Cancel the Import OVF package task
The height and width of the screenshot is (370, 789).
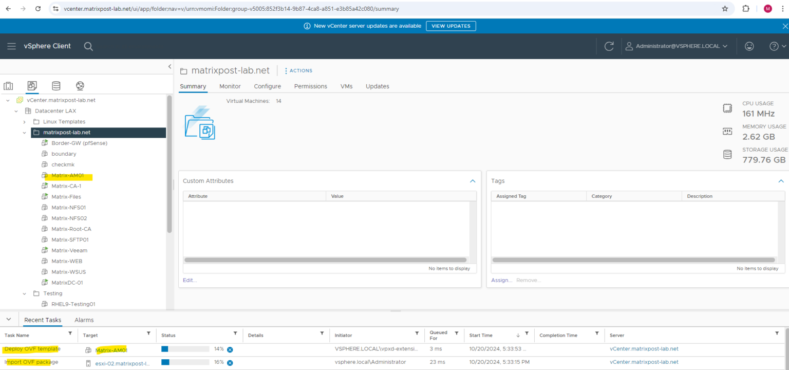coord(230,362)
